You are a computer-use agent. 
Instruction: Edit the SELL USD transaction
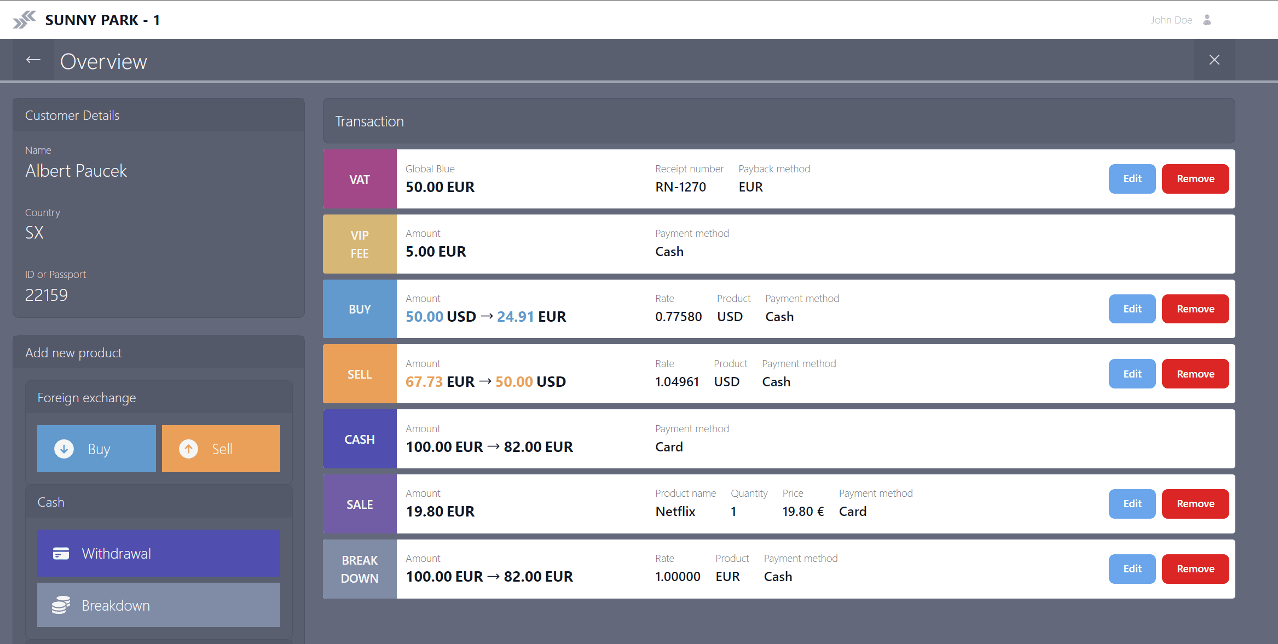click(1132, 374)
